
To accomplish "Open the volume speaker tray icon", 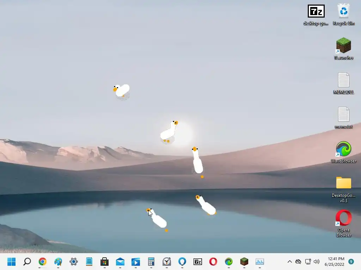I will [x=317, y=262].
